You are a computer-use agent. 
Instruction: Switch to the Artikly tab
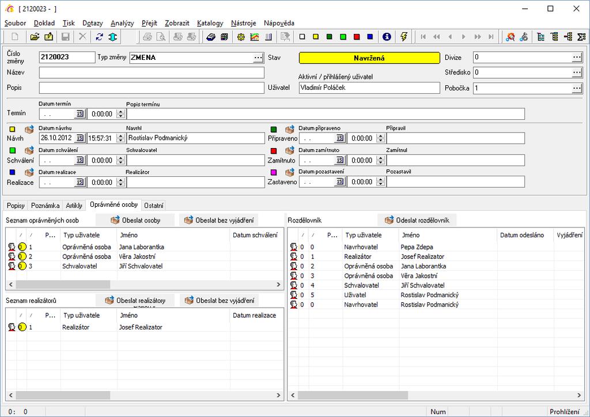pyautogui.click(x=74, y=205)
